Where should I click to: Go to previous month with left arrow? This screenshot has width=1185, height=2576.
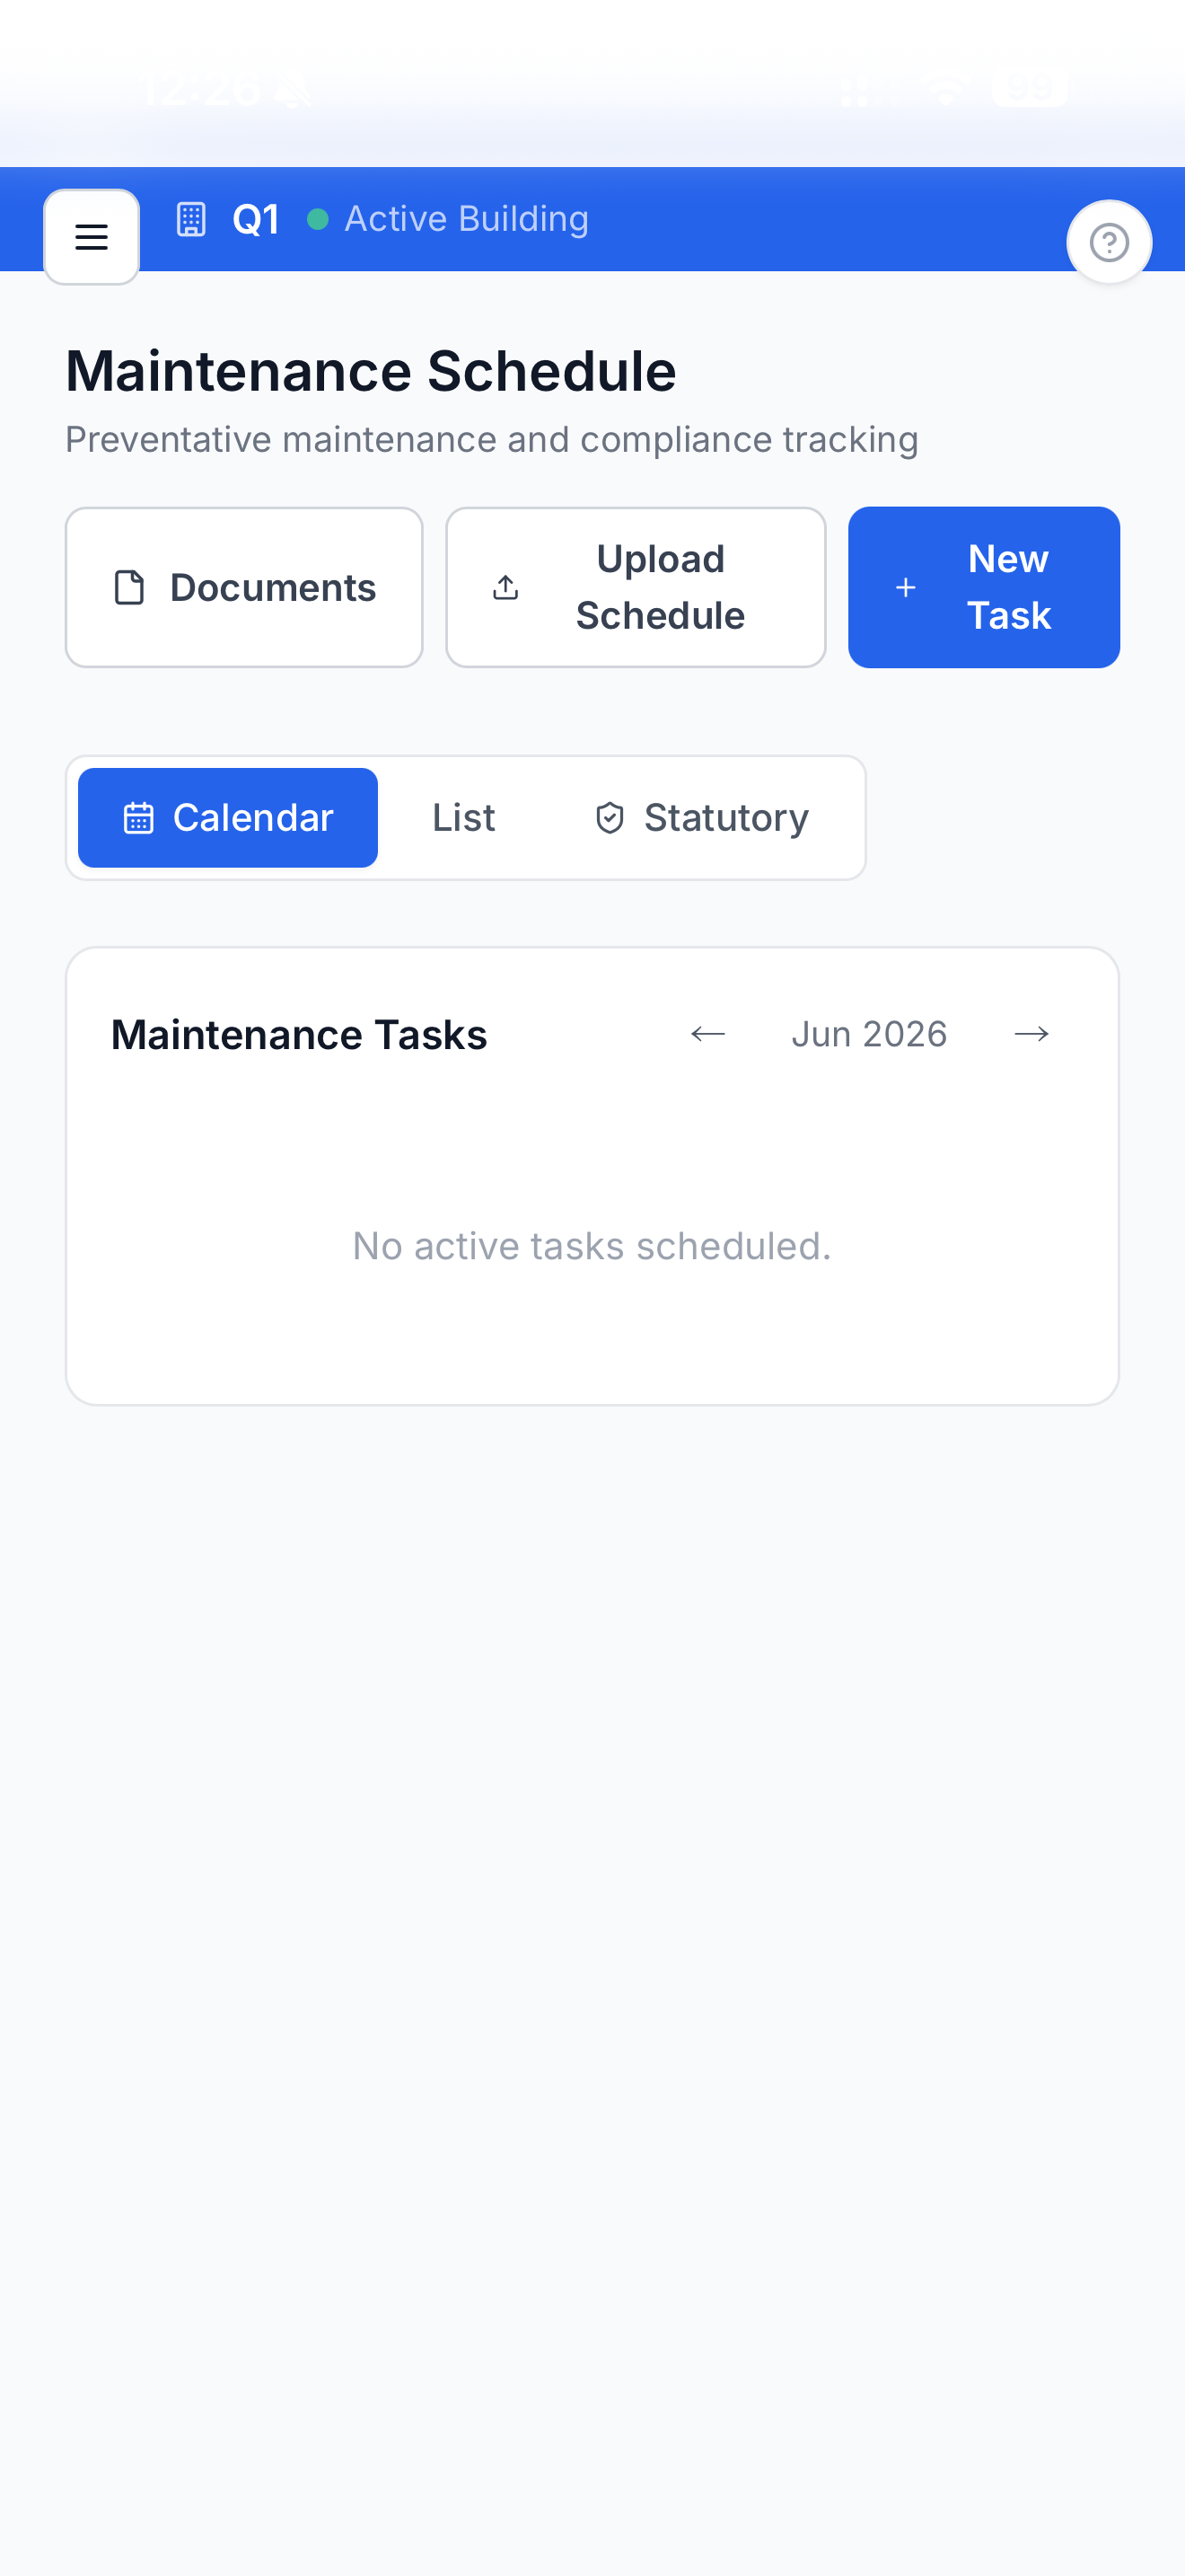tap(707, 1034)
